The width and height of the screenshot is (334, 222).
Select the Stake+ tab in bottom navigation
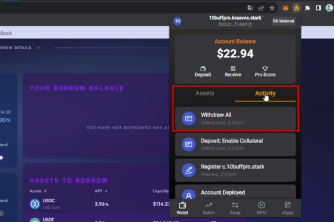click(x=209, y=208)
